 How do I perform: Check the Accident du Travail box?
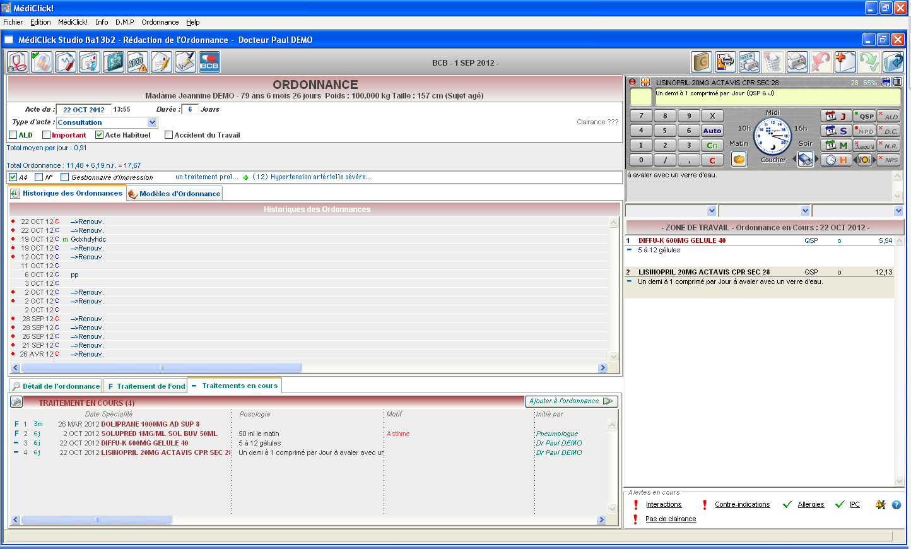pyautogui.click(x=168, y=135)
